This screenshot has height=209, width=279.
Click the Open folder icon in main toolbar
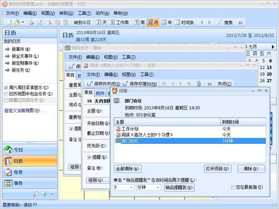pyautogui.click(x=17, y=22)
